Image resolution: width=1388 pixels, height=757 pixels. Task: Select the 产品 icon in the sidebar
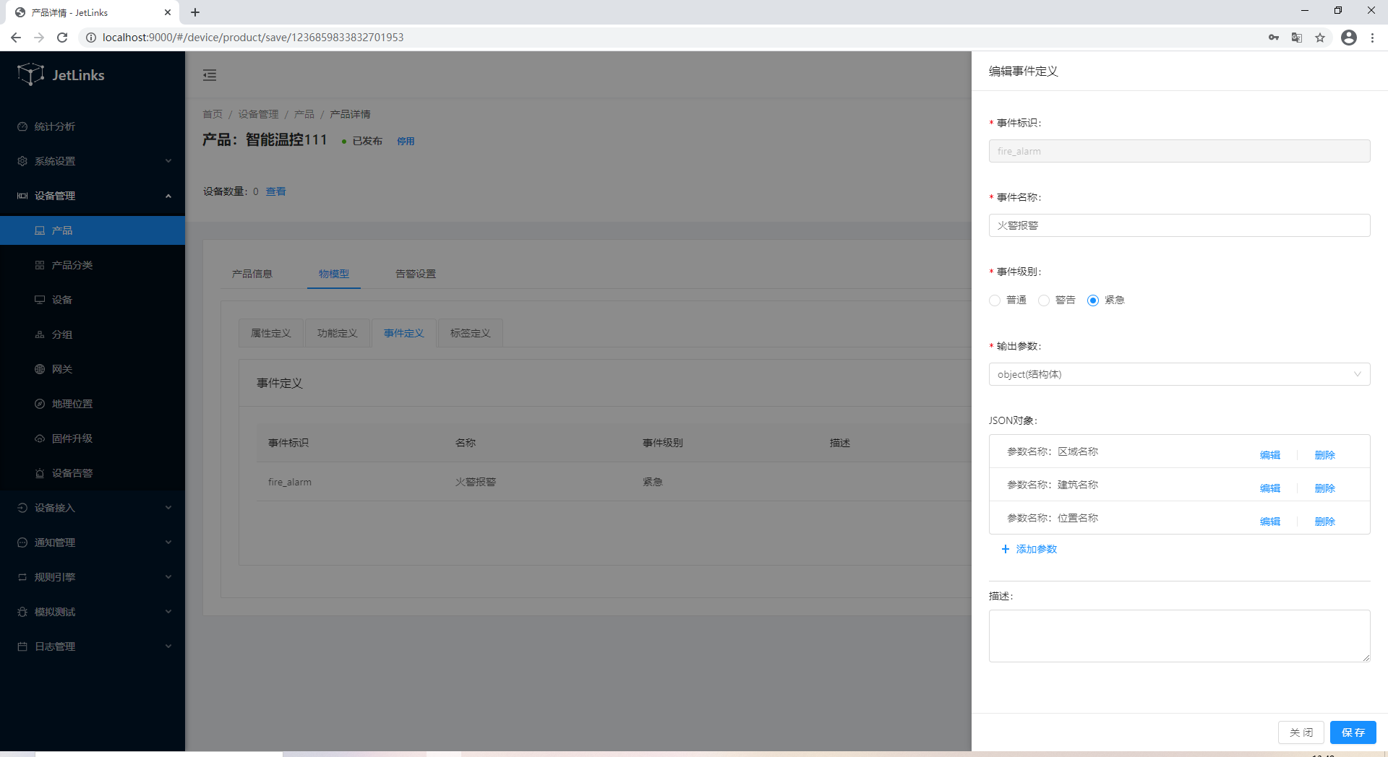pos(40,230)
